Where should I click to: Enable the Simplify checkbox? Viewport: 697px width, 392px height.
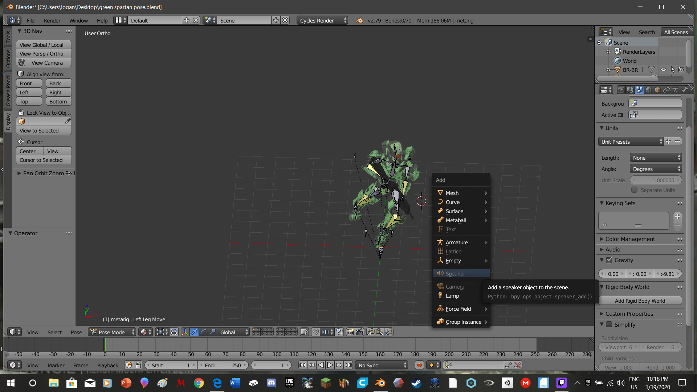[609, 324]
